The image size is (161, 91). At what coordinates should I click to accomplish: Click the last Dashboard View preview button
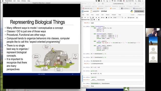(x=99, y=20)
